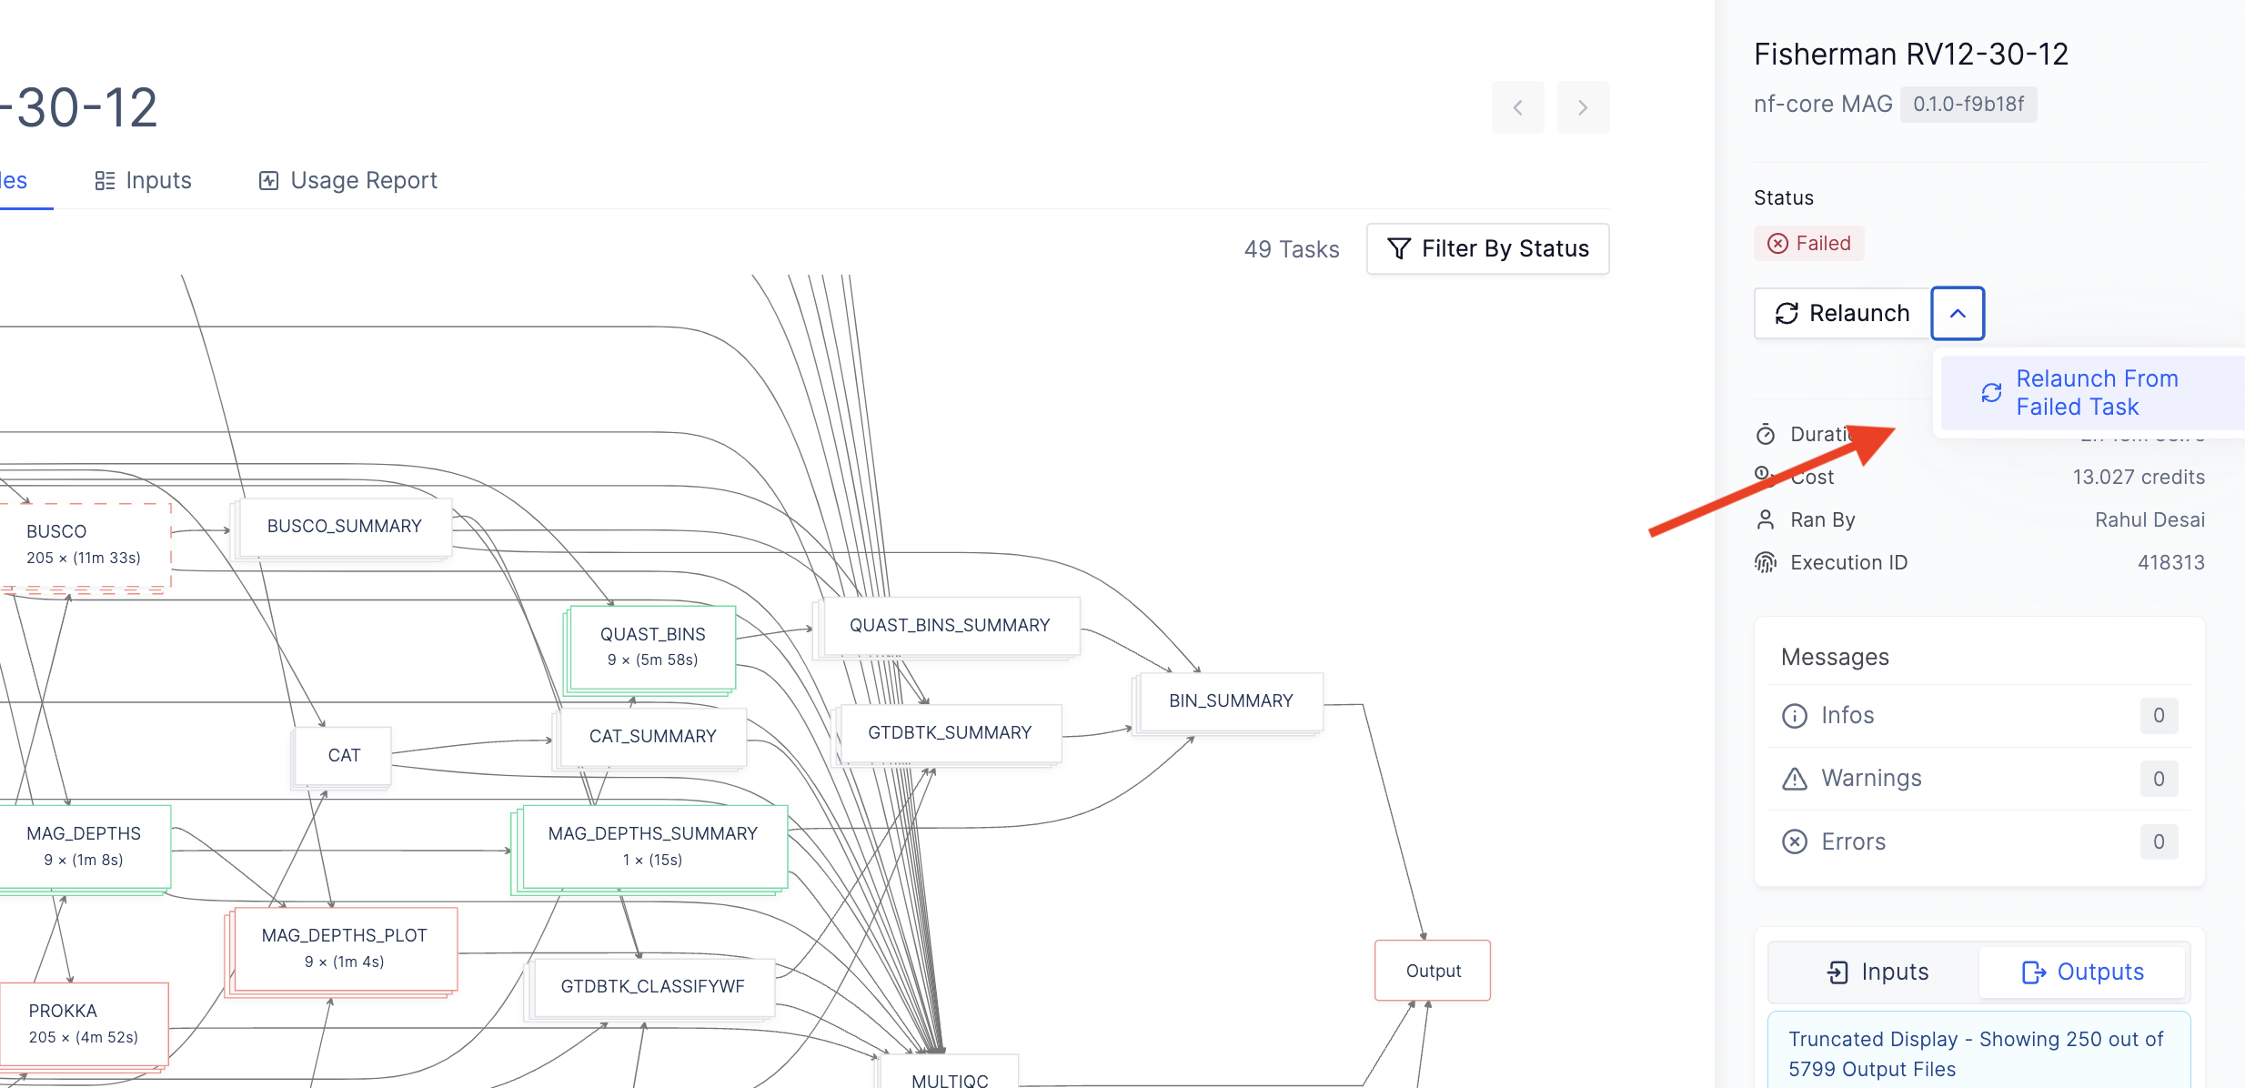Click the Usage Report chart icon
This screenshot has height=1088, width=2245.
(x=268, y=180)
